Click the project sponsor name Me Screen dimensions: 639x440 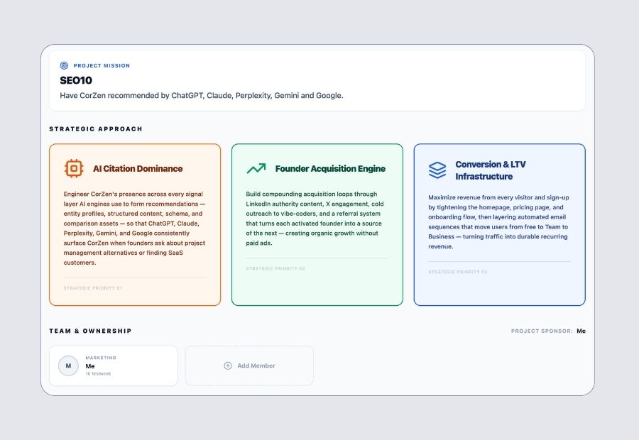(x=581, y=331)
